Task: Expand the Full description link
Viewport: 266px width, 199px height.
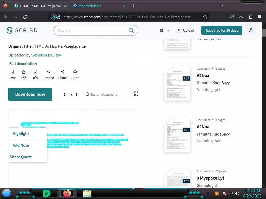Action: point(23,64)
